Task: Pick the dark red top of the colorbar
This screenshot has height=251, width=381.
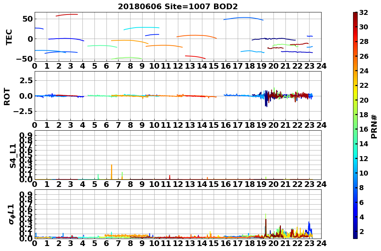Action: coord(355,15)
